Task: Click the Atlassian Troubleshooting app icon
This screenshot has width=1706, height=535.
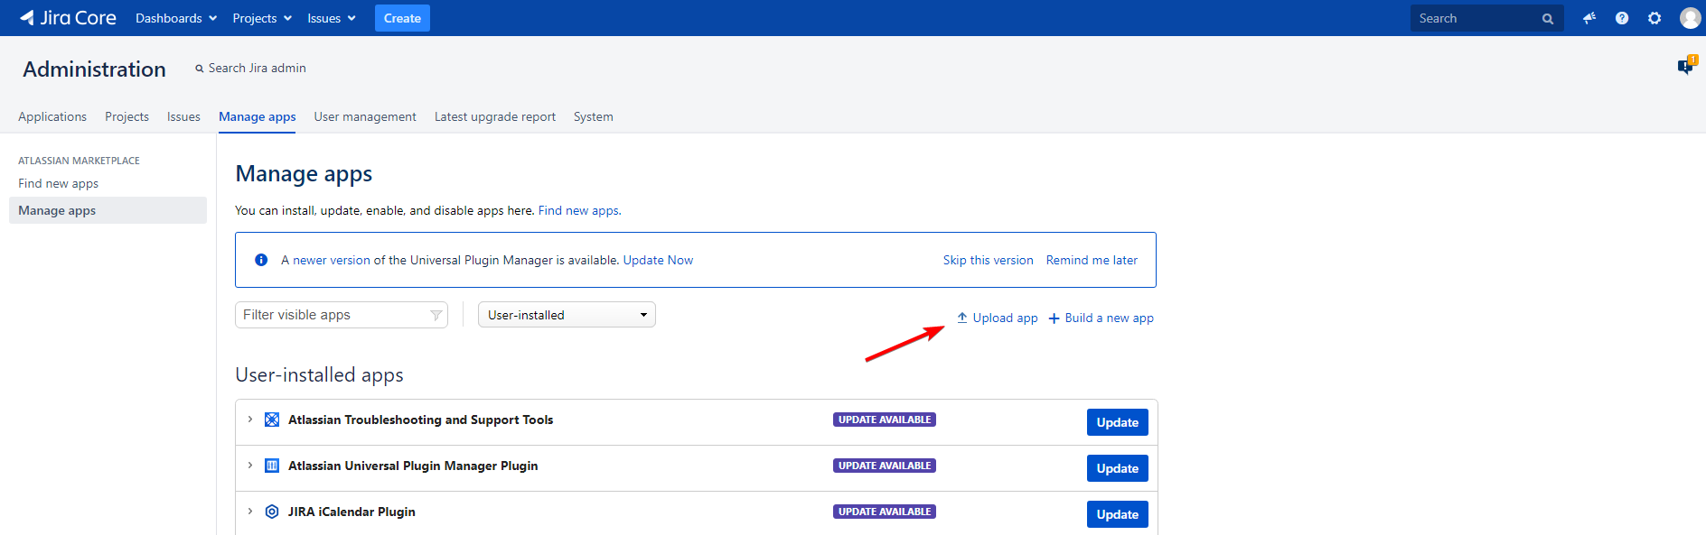Action: 272,420
